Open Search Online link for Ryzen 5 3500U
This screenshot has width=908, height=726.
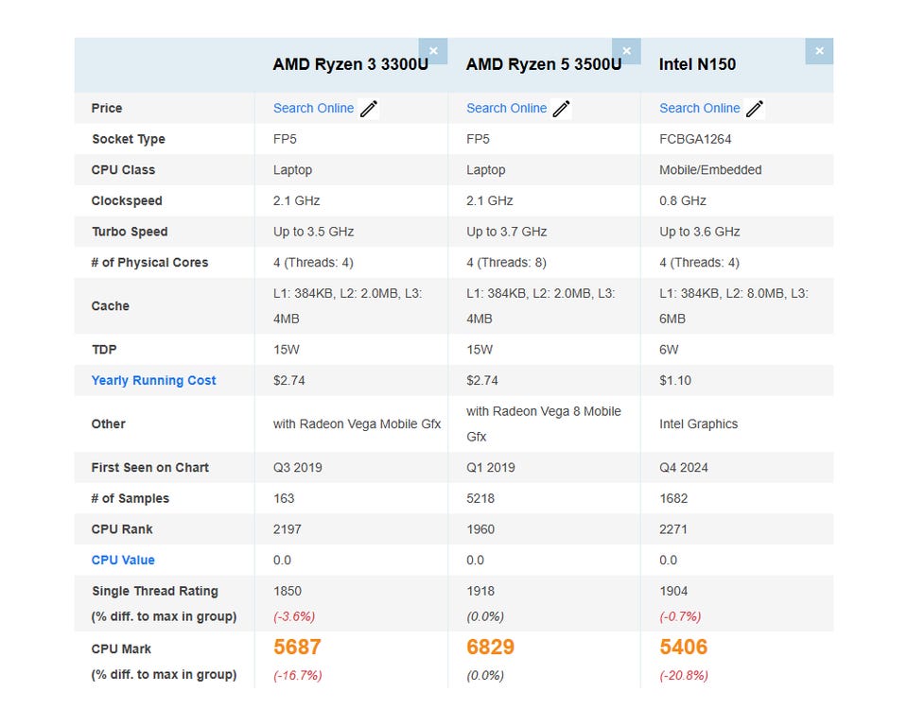pyautogui.click(x=507, y=109)
